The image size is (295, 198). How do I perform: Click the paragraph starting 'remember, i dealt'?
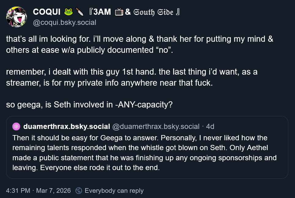(132, 77)
